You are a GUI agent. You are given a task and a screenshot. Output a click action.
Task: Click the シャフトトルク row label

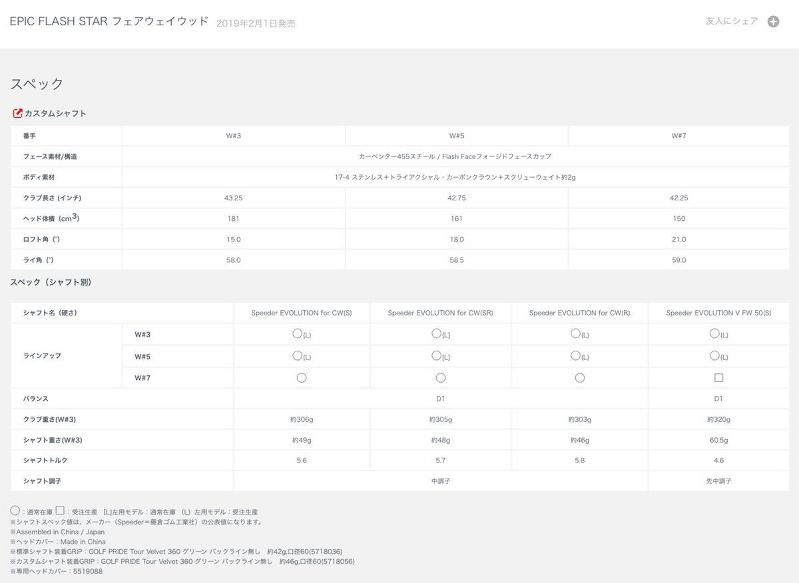(x=45, y=460)
